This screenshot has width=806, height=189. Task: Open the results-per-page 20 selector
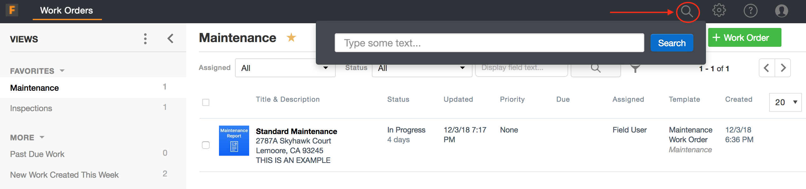(785, 102)
